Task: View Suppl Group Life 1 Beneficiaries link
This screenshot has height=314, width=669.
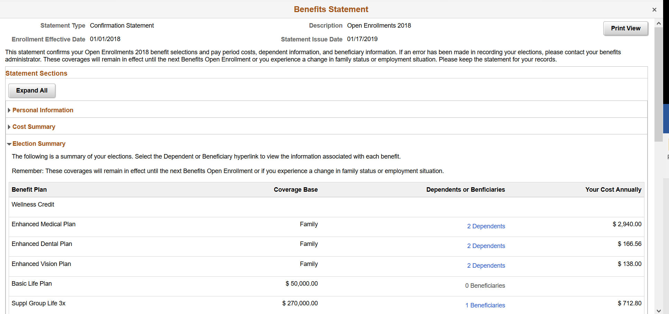Action: [x=485, y=305]
